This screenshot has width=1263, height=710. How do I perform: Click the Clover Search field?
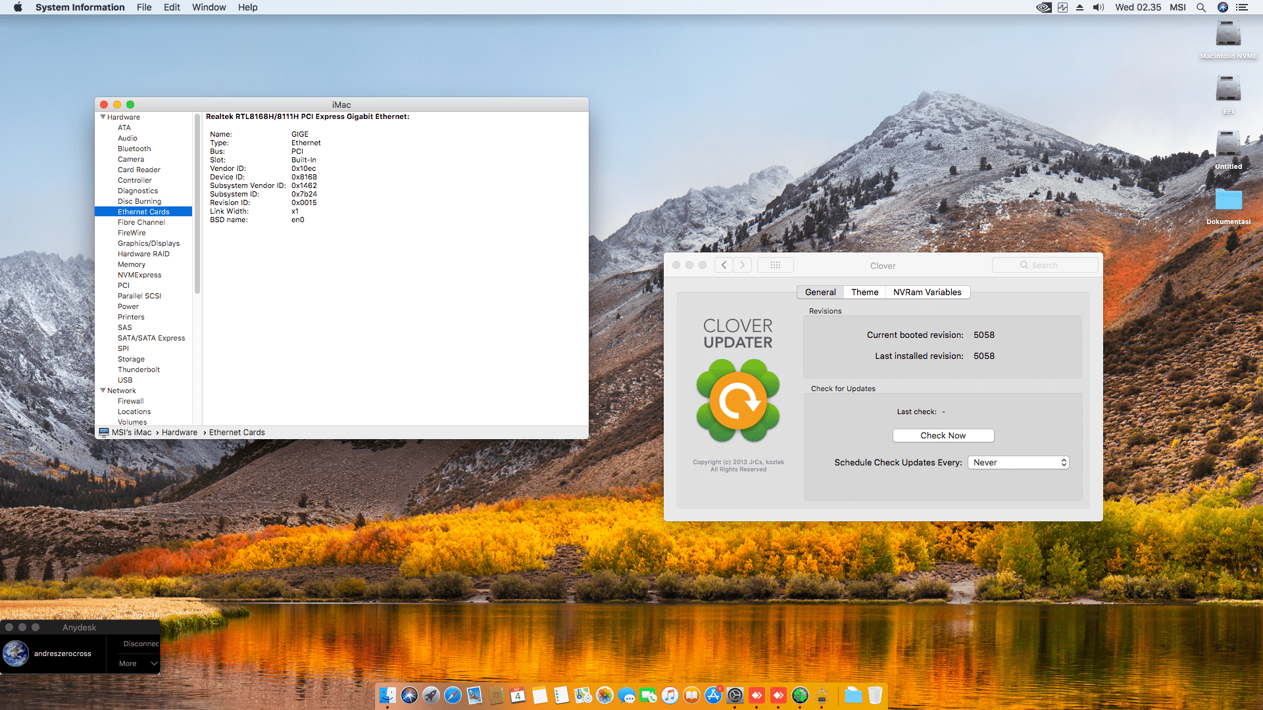1045,265
